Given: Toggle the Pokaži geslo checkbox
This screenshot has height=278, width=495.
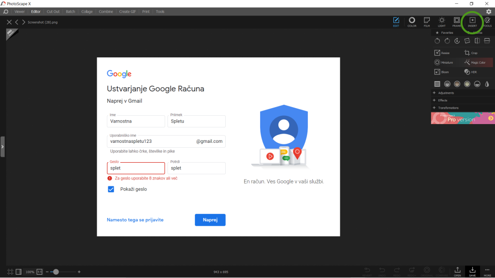Looking at the screenshot, I should 111,189.
